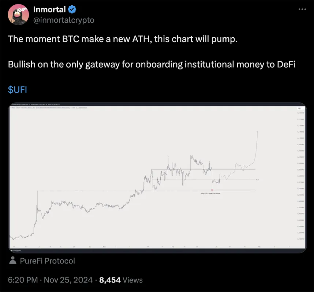
Task: Click the "Bullish on the only gateway" sentence
Action: point(151,65)
